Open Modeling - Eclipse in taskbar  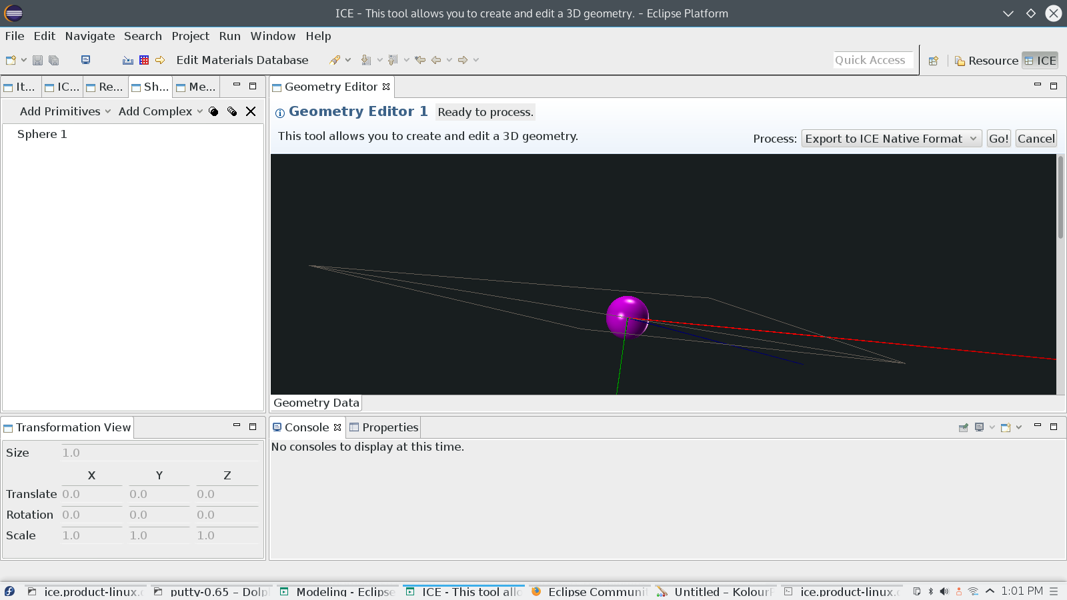(x=339, y=592)
